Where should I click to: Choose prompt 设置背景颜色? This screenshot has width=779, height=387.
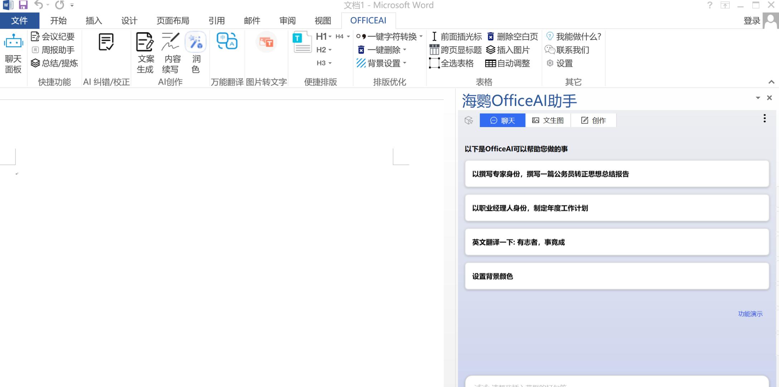[x=617, y=276]
